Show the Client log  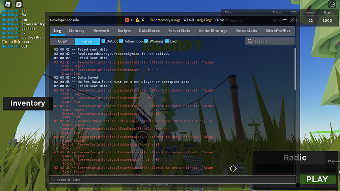pyautogui.click(x=63, y=41)
